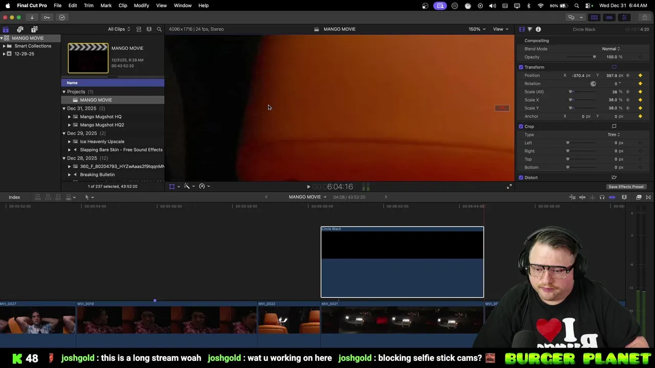Collapse the Dec 28, 2025 group
655x368 pixels.
click(x=64, y=158)
